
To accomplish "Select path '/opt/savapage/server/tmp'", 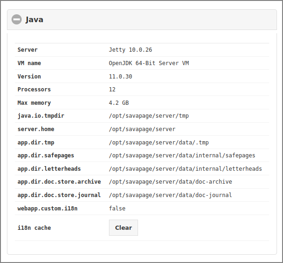I will [x=149, y=116].
